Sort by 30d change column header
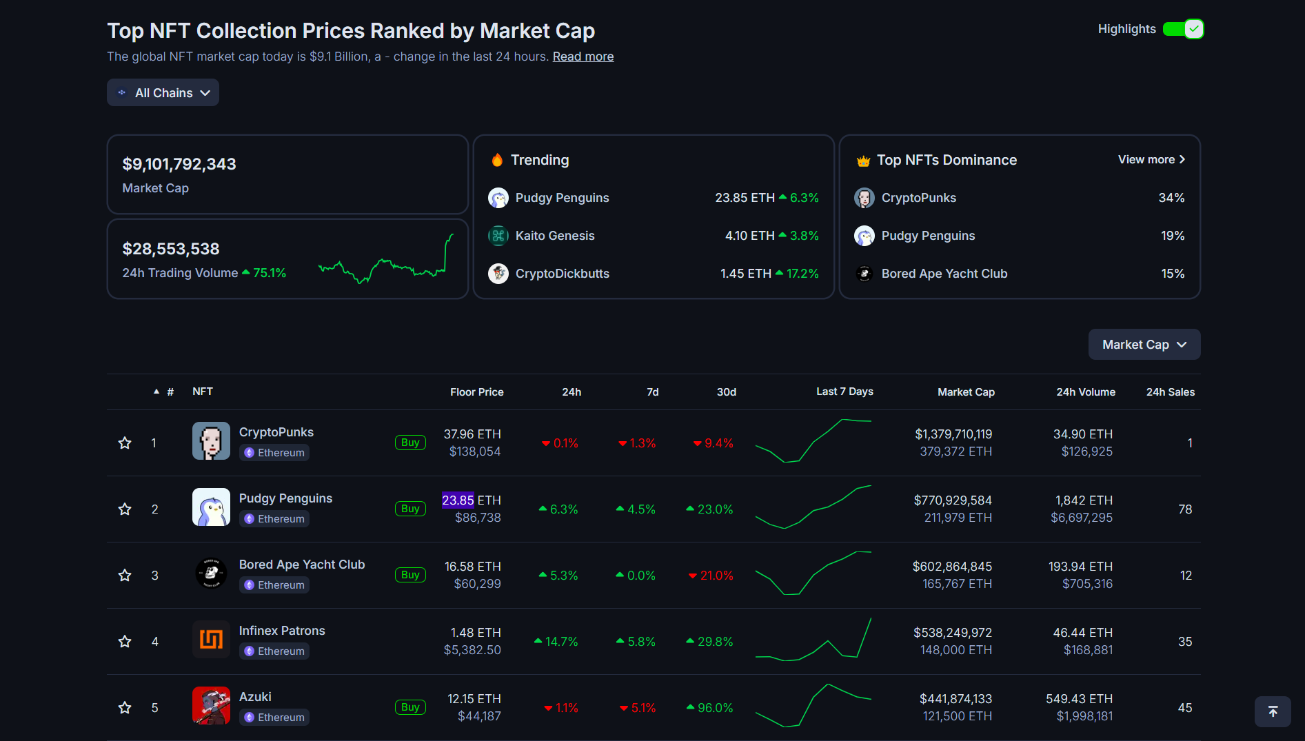Screen dimensions: 1305x741 coord(727,392)
